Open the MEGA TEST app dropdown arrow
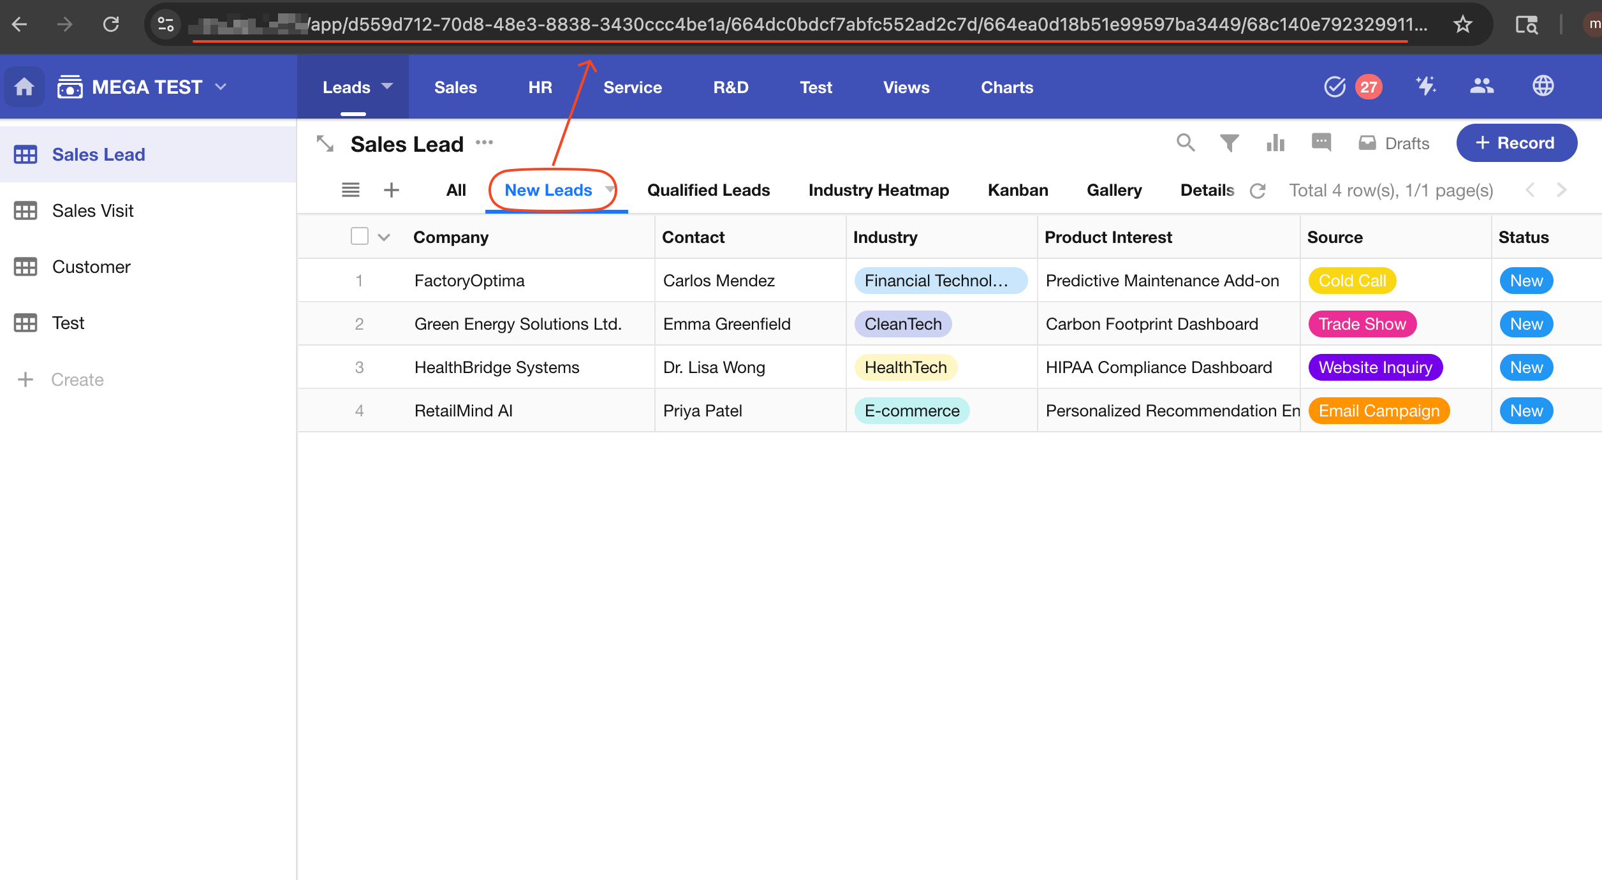 [x=221, y=87]
